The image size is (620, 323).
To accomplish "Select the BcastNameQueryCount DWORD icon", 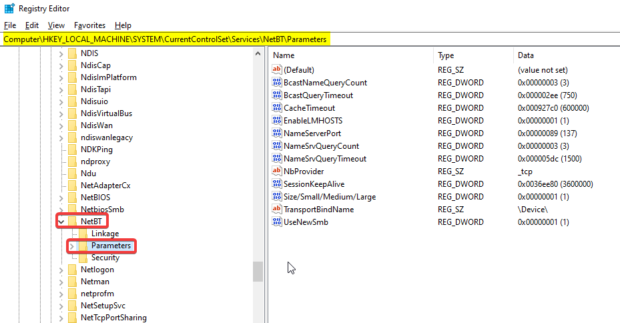I will tap(277, 82).
